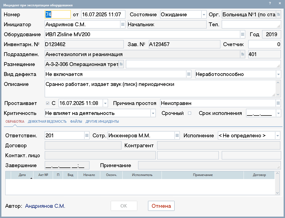Expand the Исполнение dropdown

pyautogui.click(x=277, y=136)
